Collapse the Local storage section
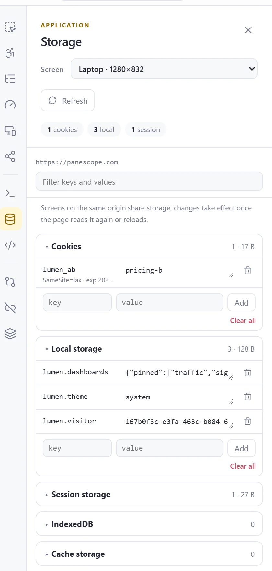This screenshot has height=571, width=272. tap(149, 349)
